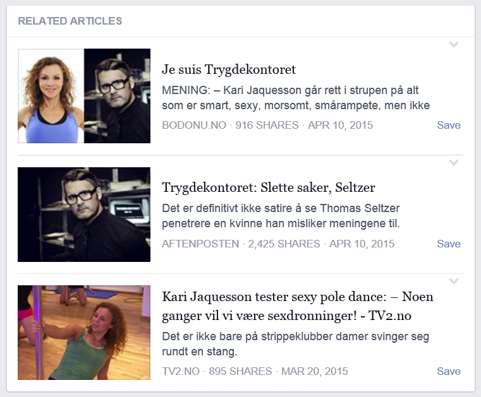
Task: Click pole dance article thumbnail
Action: [x=84, y=333]
